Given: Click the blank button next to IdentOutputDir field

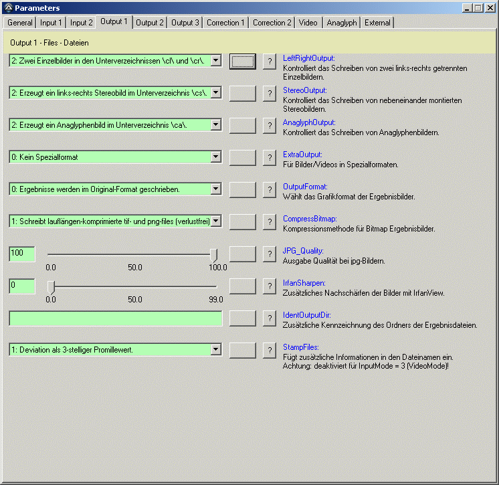Looking at the screenshot, I should coord(242,318).
